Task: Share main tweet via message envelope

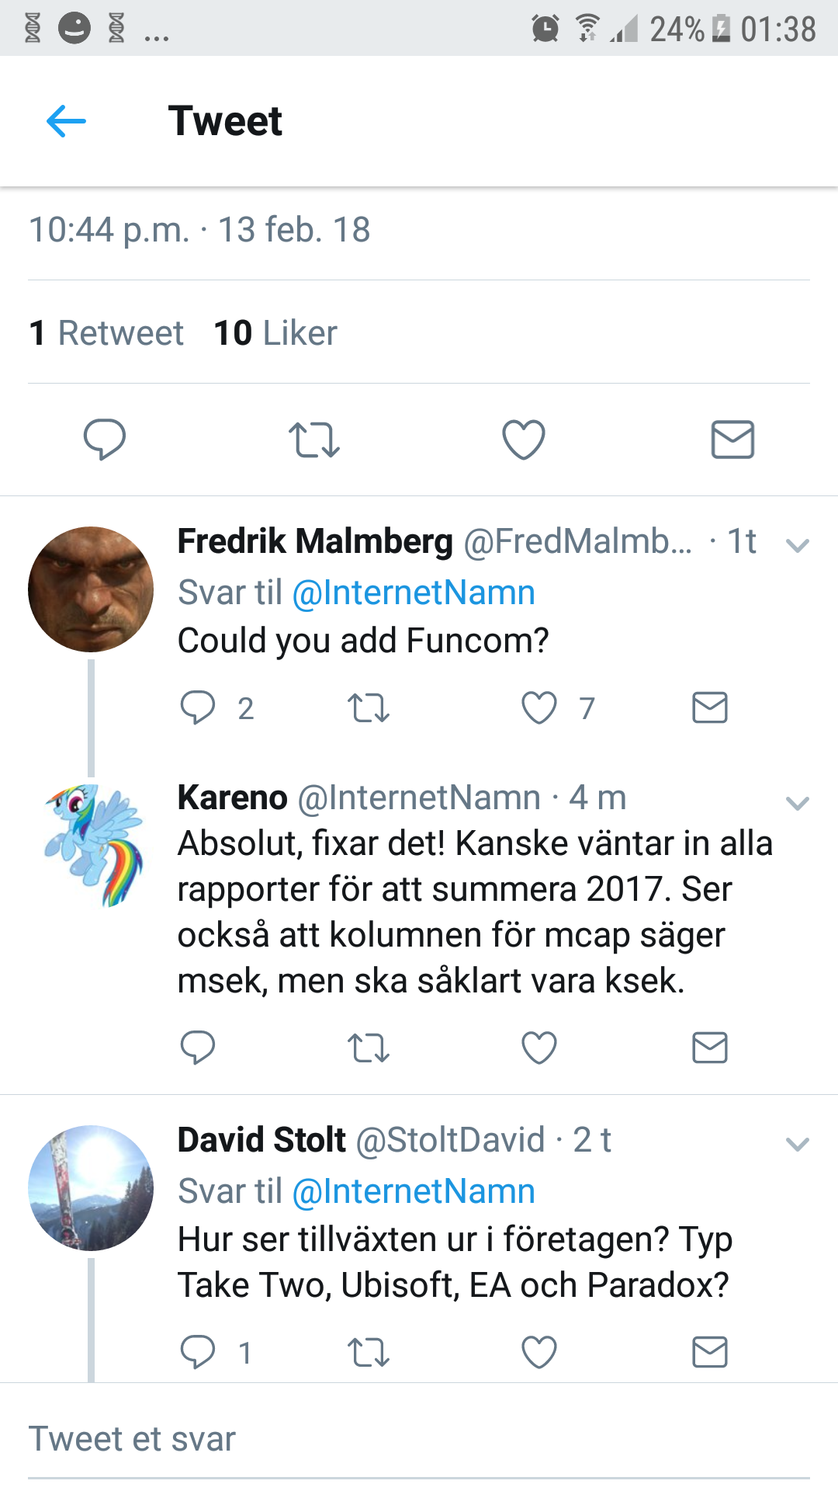Action: pyautogui.click(x=733, y=440)
